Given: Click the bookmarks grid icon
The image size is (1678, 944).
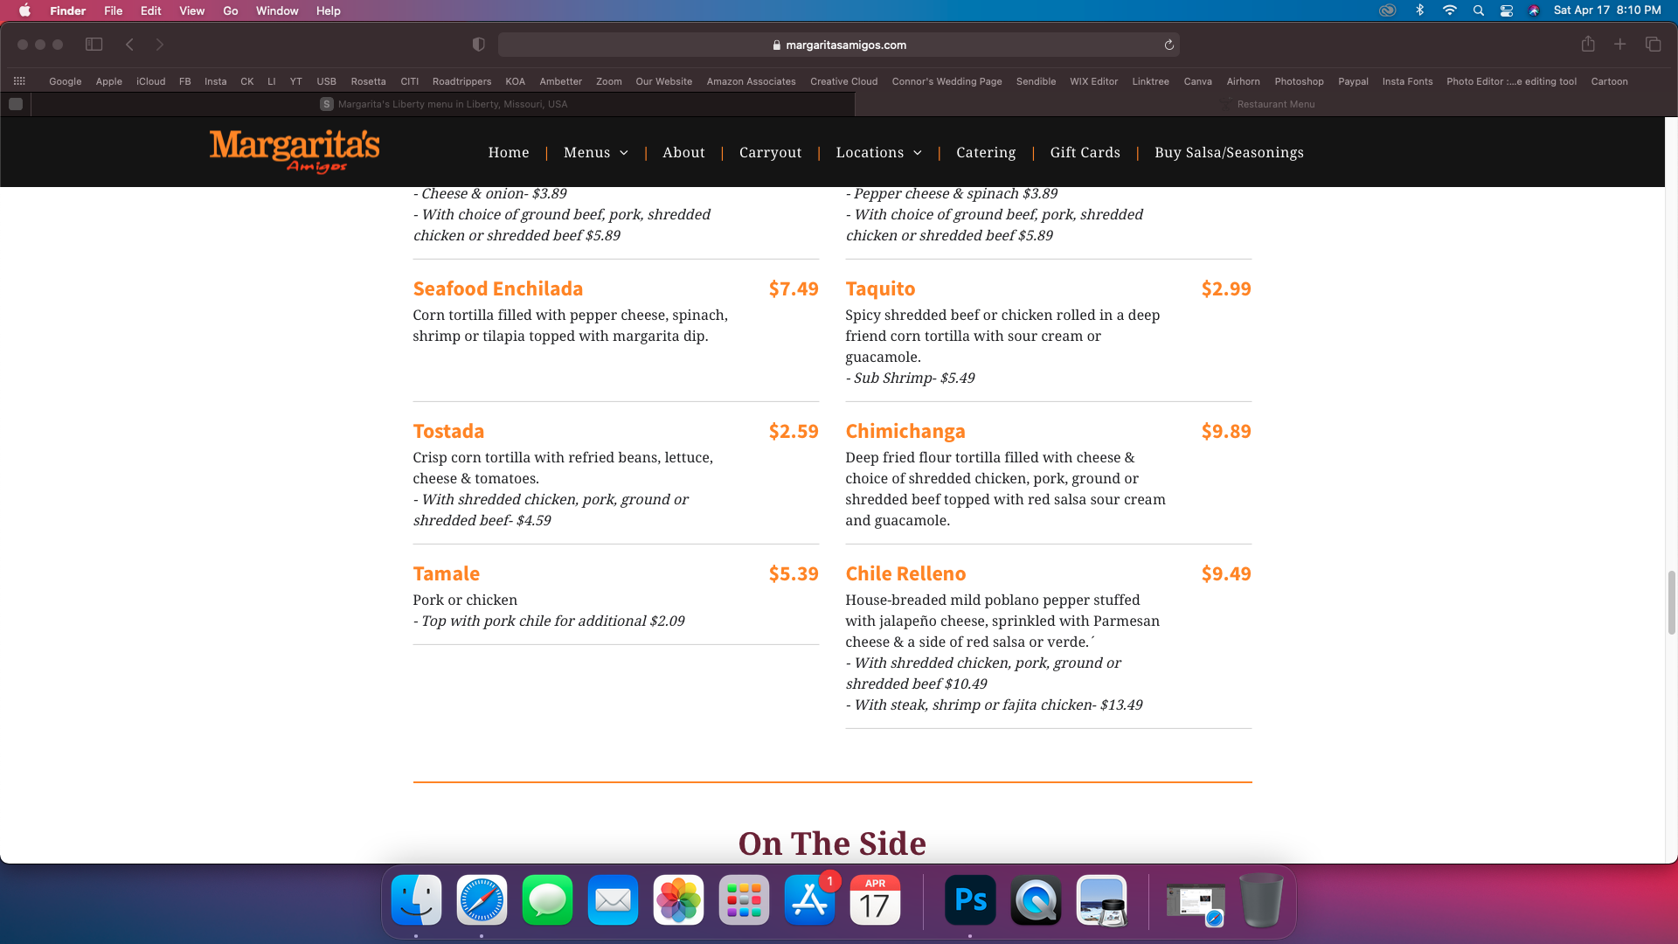Looking at the screenshot, I should pos(19,81).
